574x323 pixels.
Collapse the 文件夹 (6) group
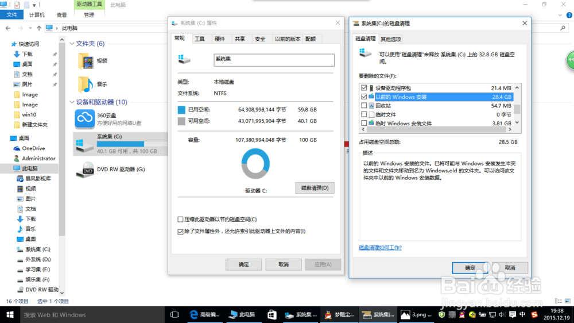click(72, 44)
